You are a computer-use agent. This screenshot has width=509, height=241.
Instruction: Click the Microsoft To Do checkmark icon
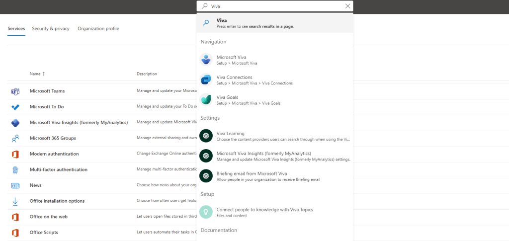(15, 107)
